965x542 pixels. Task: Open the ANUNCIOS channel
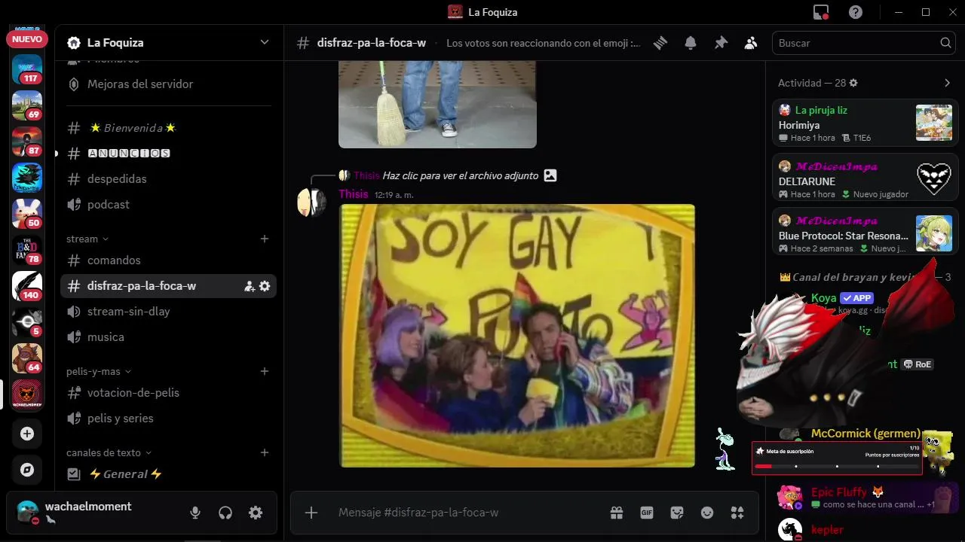[168, 154]
